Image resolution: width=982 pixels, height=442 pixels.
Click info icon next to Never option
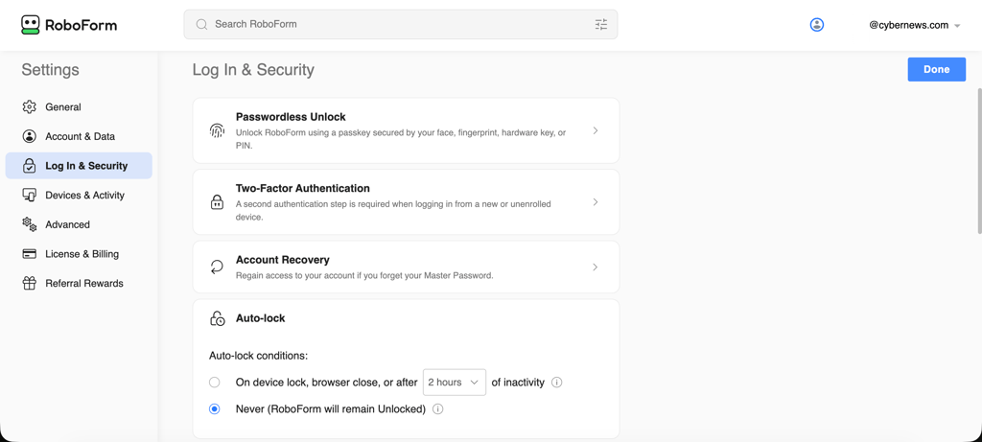point(437,409)
